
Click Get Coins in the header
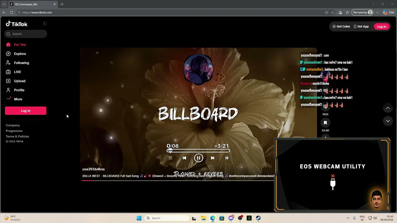tap(341, 27)
